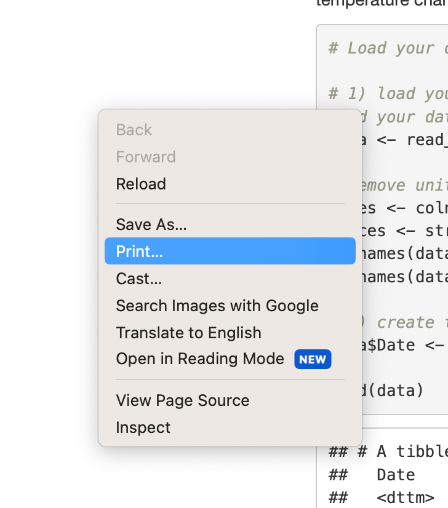Click the blue NEW badge next to Reading Mode
The image size is (448, 508).
pyautogui.click(x=313, y=359)
